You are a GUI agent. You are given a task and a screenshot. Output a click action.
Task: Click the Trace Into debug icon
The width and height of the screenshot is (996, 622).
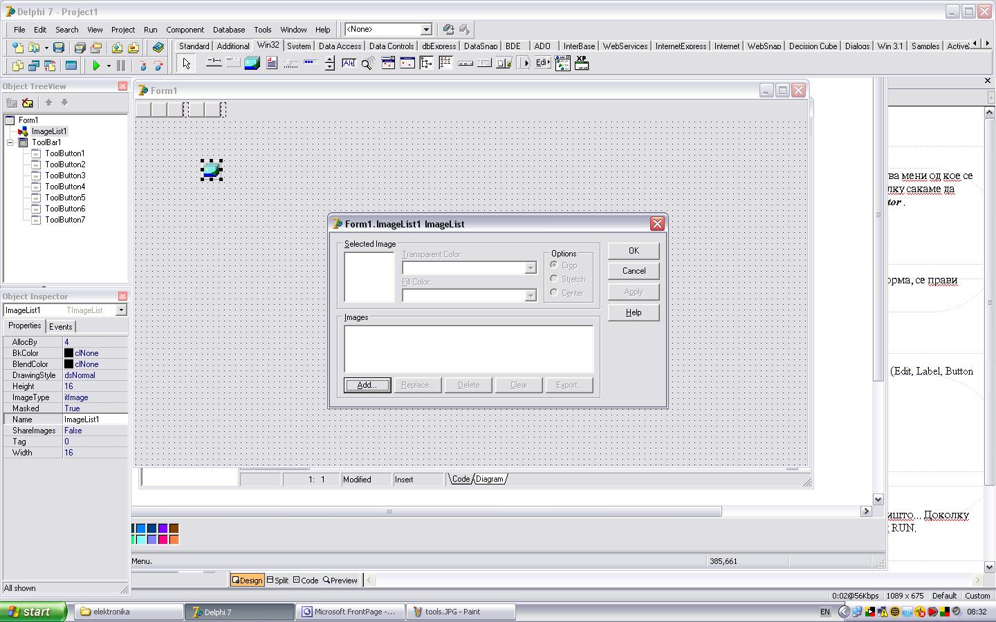(142, 66)
